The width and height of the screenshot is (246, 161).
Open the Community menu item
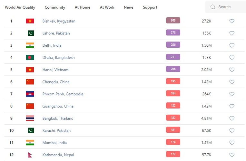tap(55, 7)
